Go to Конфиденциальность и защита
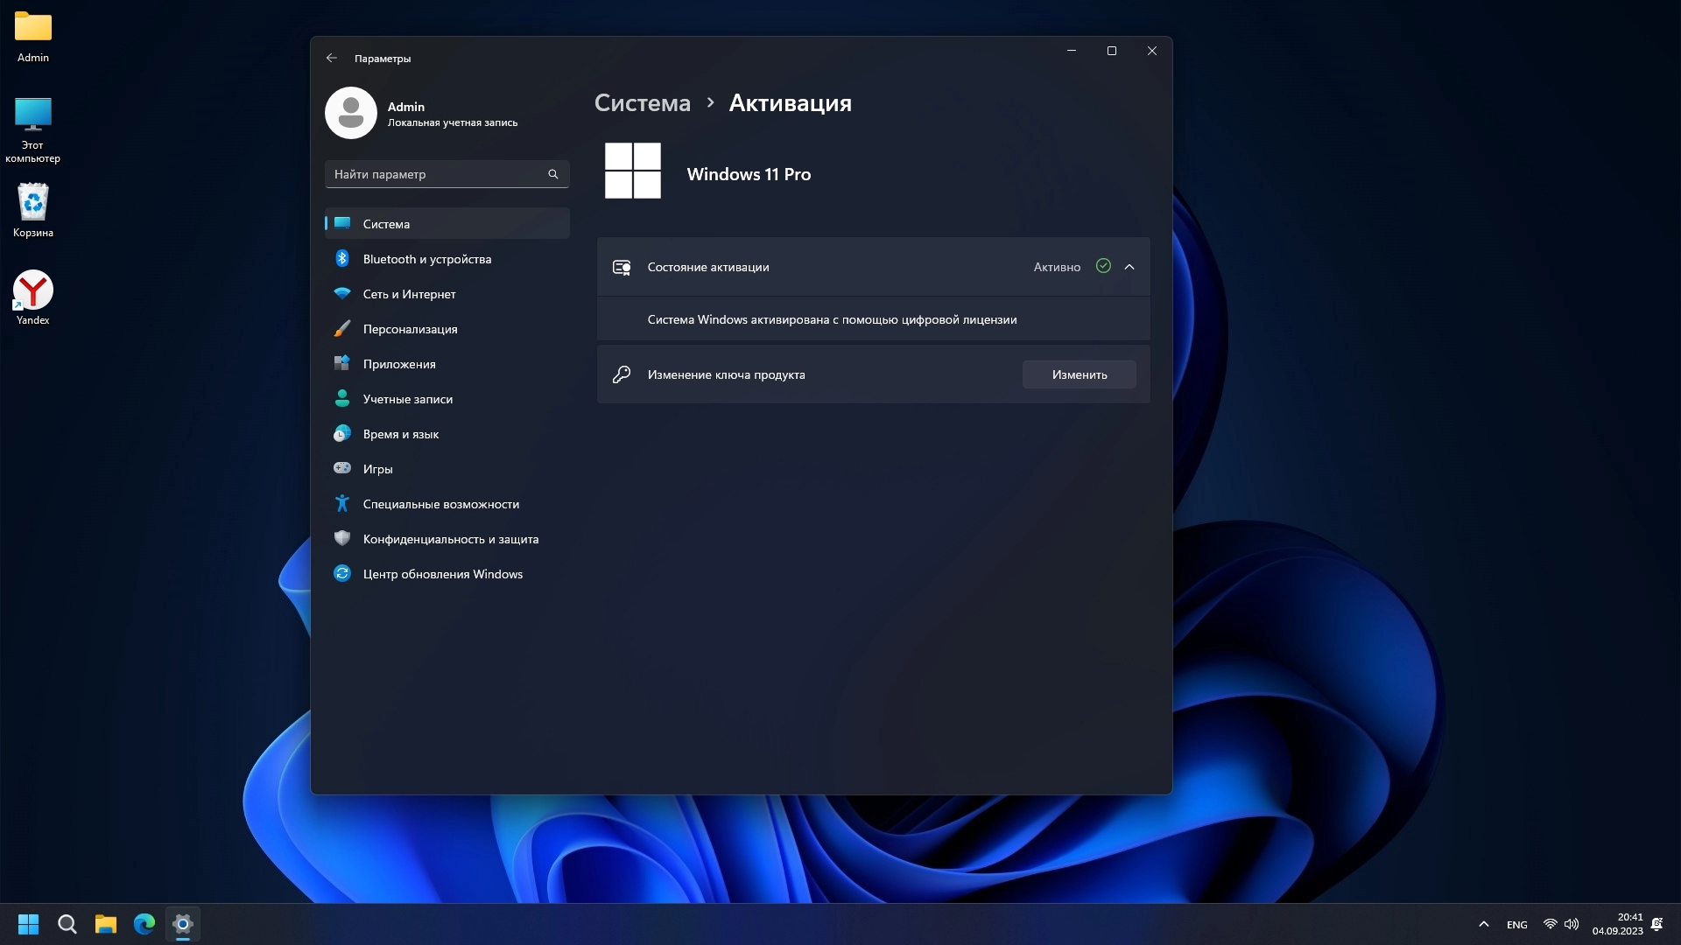Screen dimensions: 1681x945 point(450,539)
